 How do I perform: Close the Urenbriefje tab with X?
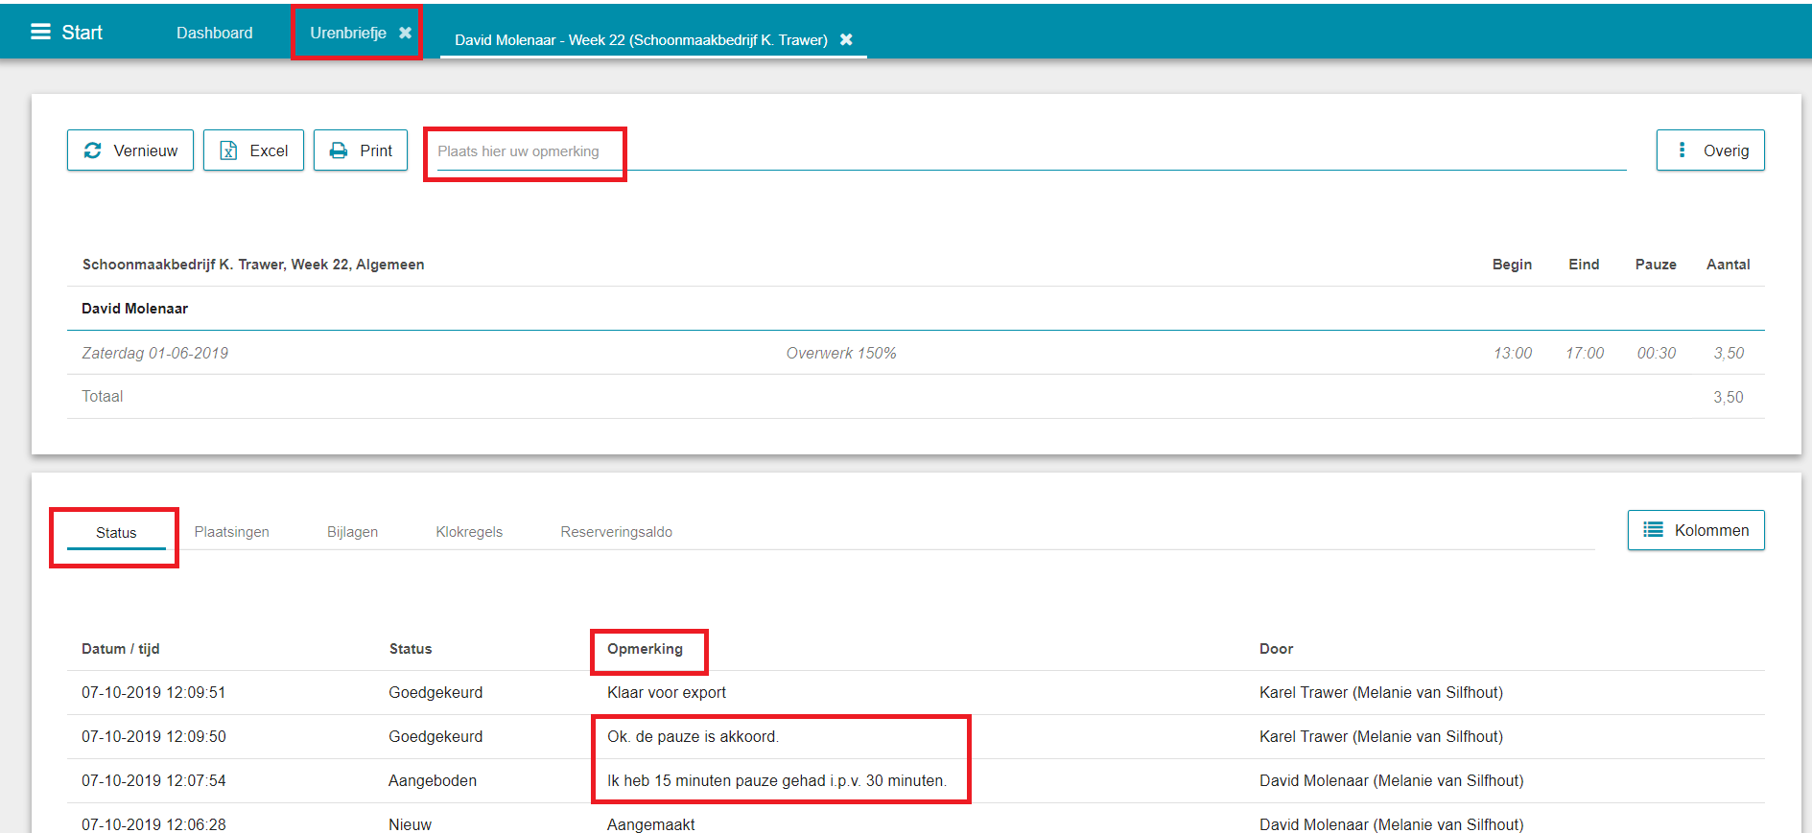(x=406, y=33)
